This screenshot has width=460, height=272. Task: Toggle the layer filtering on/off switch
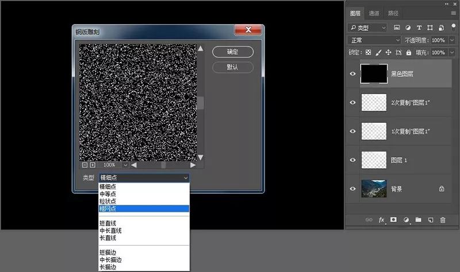[453, 28]
